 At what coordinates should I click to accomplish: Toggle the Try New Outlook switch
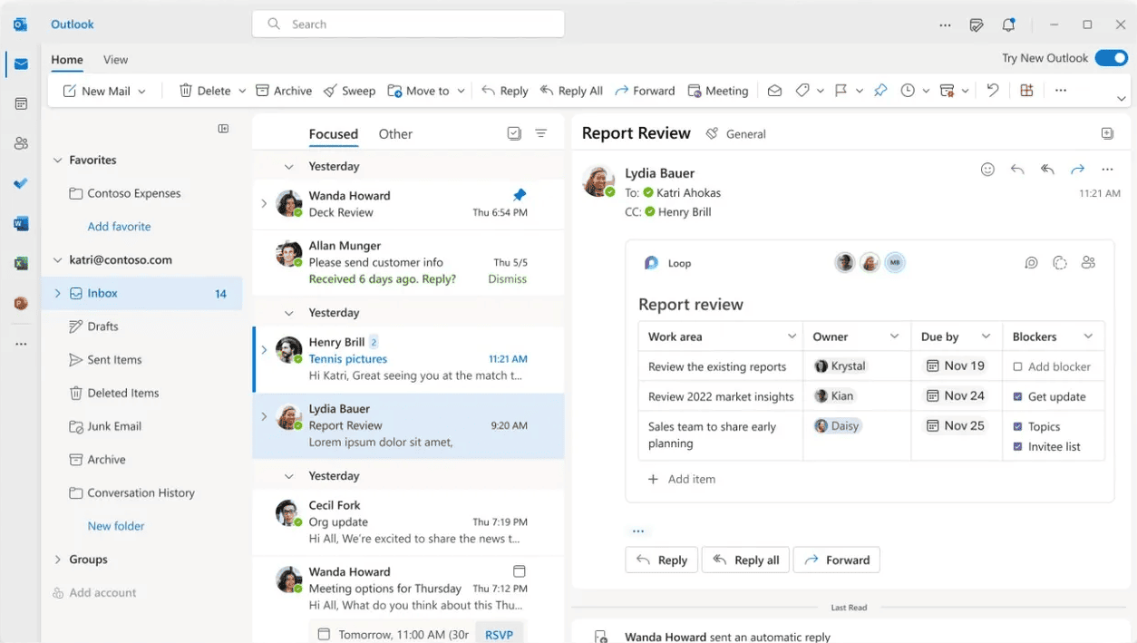pyautogui.click(x=1111, y=57)
